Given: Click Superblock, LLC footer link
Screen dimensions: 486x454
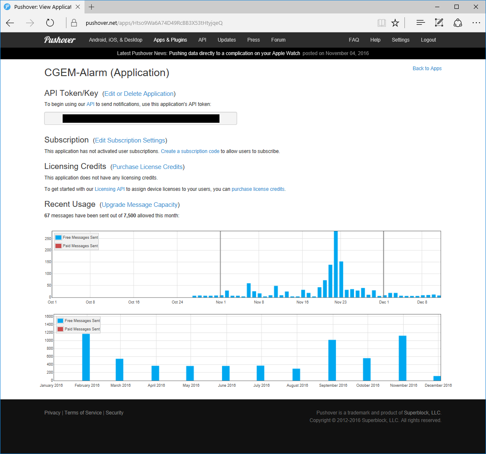Looking at the screenshot, I should pyautogui.click(x=422, y=413).
